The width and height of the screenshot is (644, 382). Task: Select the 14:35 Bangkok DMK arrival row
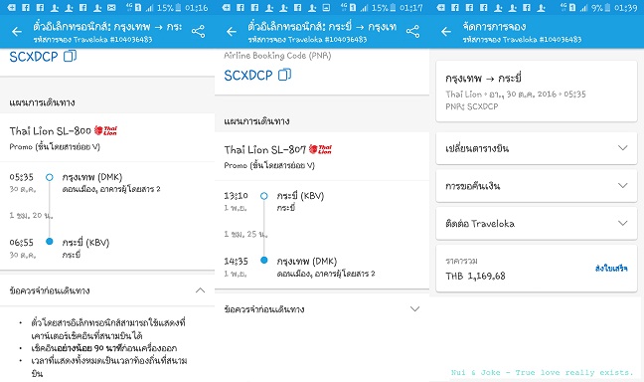322,267
